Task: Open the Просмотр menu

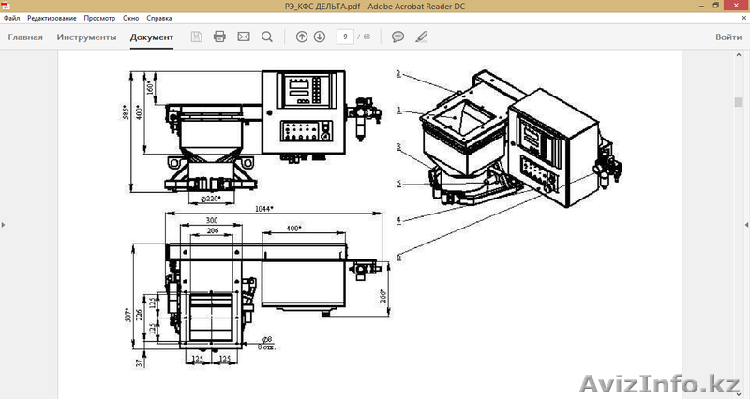Action: [x=100, y=18]
